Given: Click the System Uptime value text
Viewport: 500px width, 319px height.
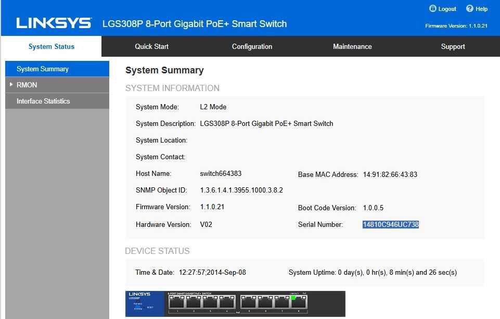Looking at the screenshot, I should tap(398, 273).
